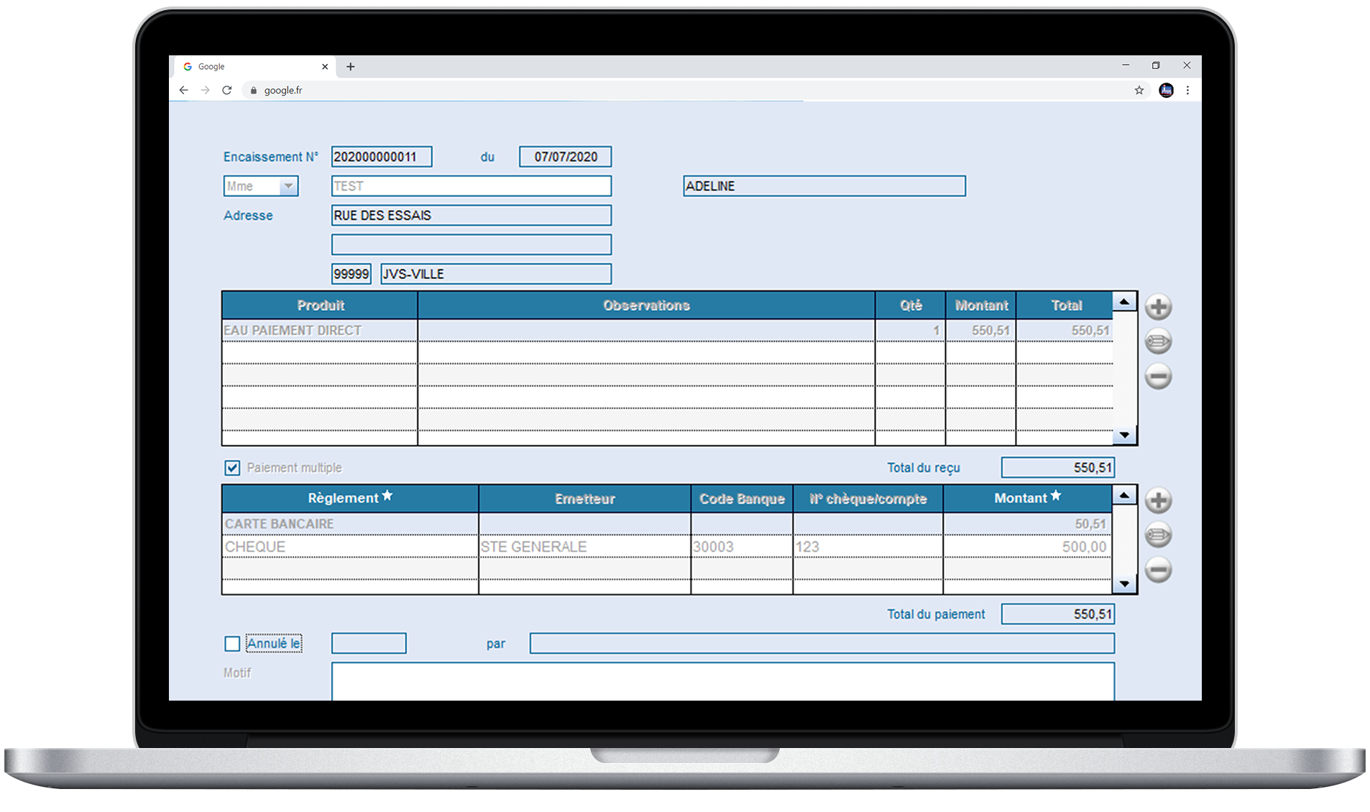The width and height of the screenshot is (1370, 812).
Task: Uncheck the Paiement multiple checkbox
Action: coord(231,468)
